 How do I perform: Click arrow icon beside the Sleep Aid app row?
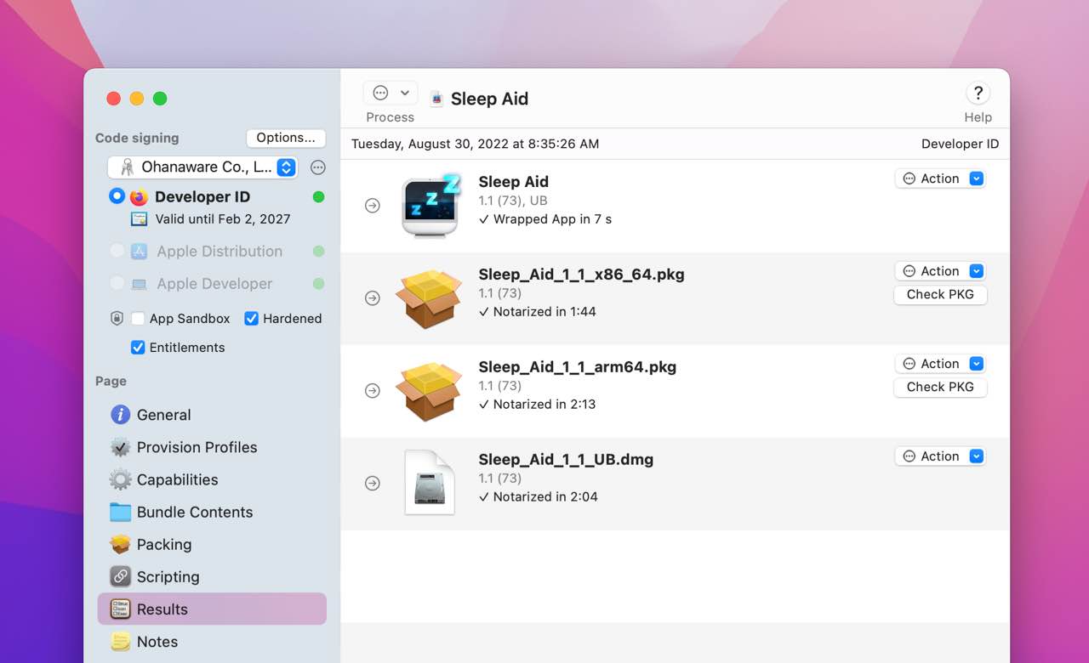pos(372,206)
